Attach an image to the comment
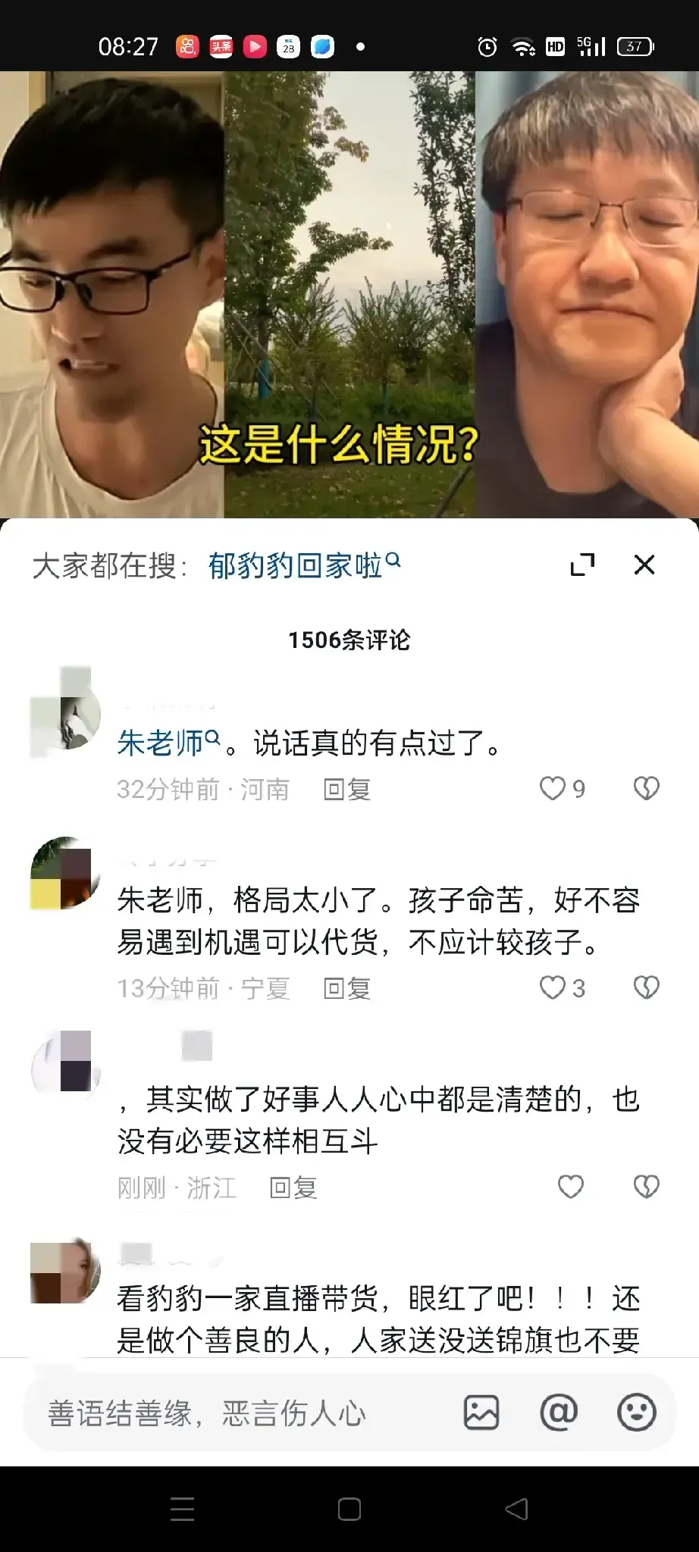The height and width of the screenshot is (1552, 699). click(x=481, y=1413)
